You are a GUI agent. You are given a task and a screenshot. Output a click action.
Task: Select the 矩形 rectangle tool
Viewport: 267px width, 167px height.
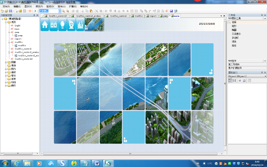coord(234,26)
